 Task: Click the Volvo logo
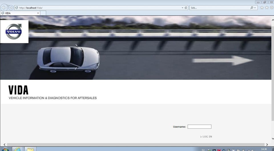(14, 32)
